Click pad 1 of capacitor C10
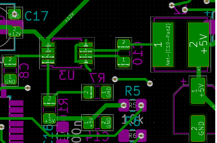217x143 pixels. pyautogui.click(x=124, y=62)
